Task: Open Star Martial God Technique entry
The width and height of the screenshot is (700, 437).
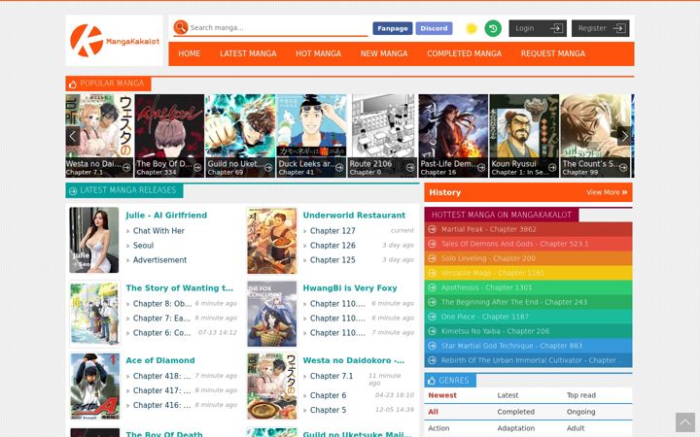Action: pyautogui.click(x=511, y=346)
